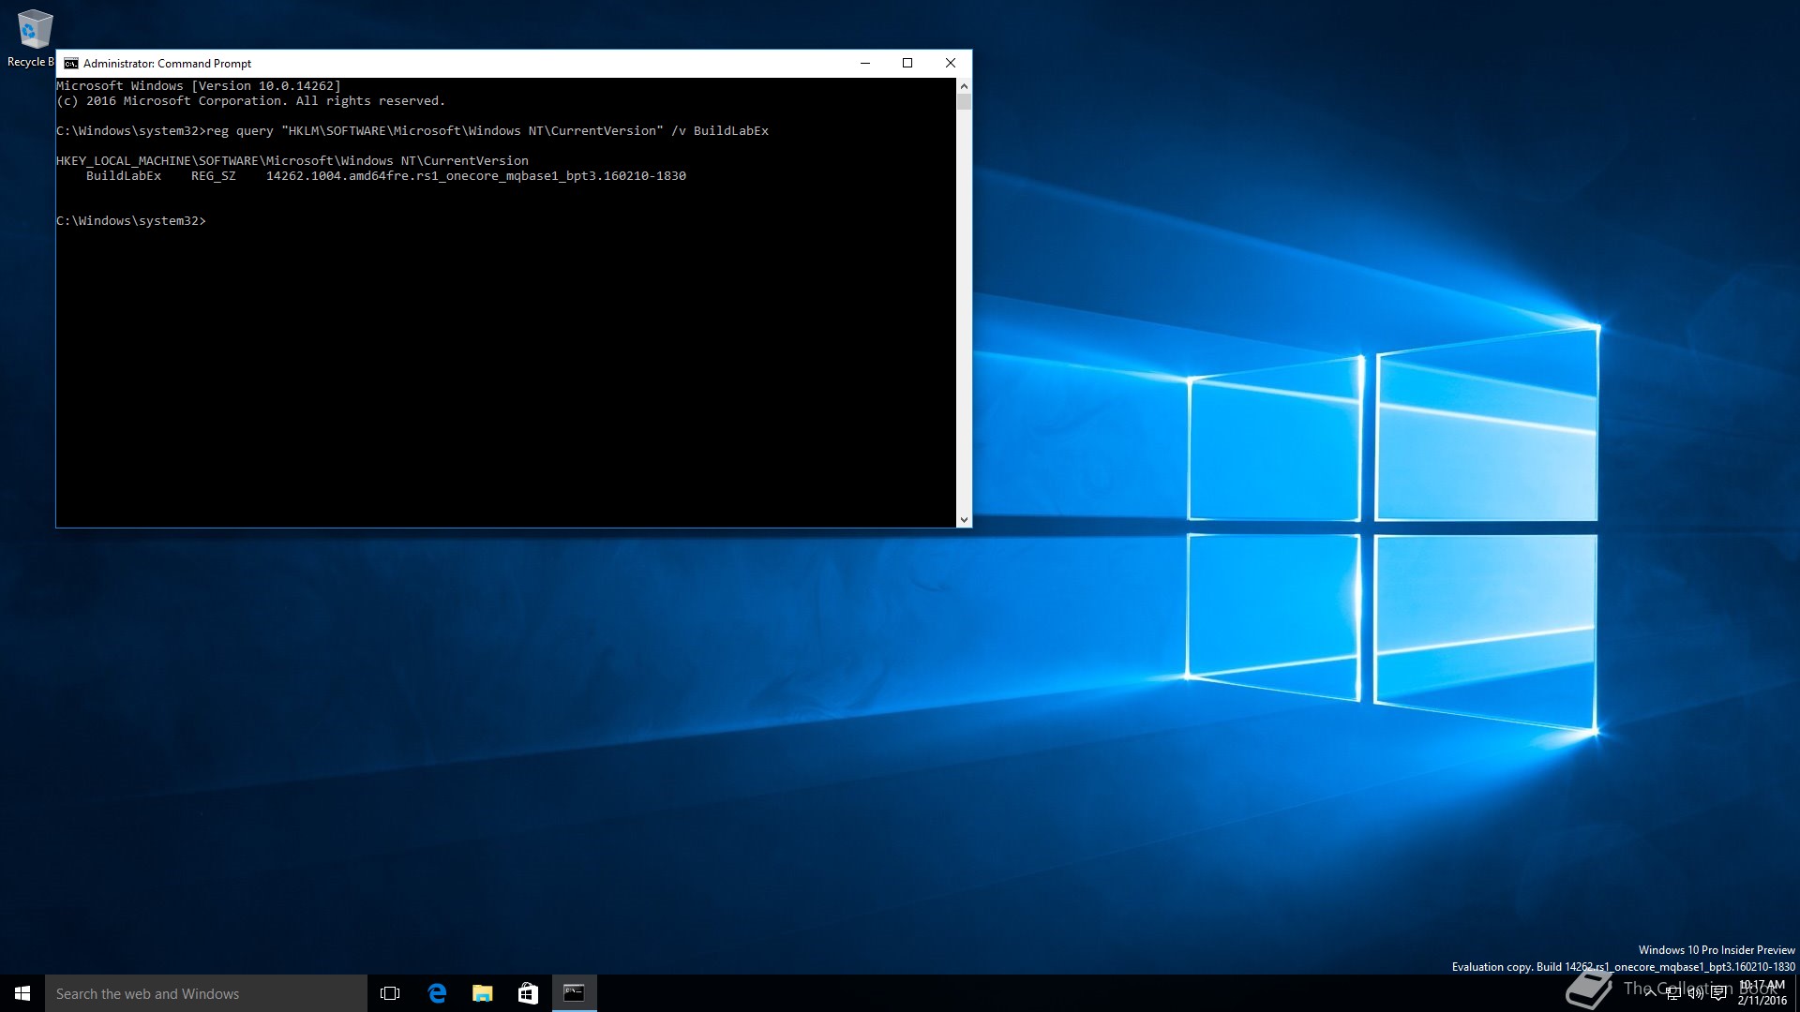Viewport: 1800px width, 1012px height.
Task: Click Command Prompt scrollbar down arrow
Action: point(964,519)
